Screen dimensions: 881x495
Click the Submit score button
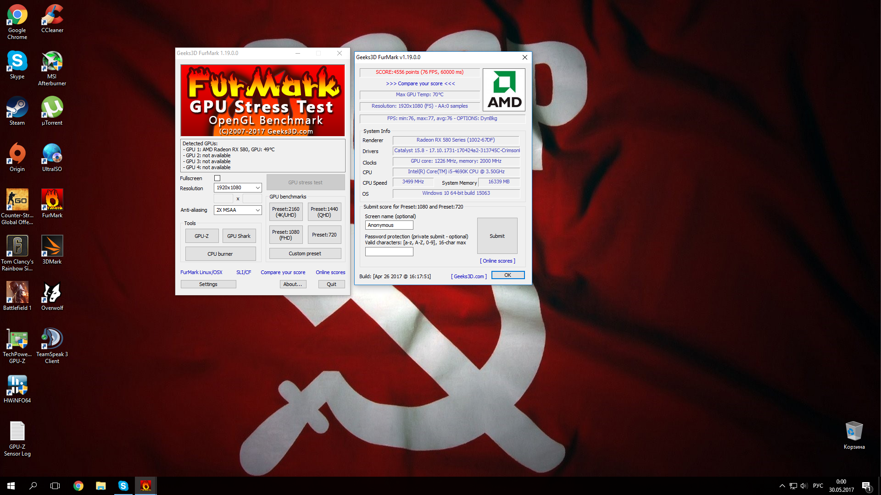pyautogui.click(x=497, y=236)
